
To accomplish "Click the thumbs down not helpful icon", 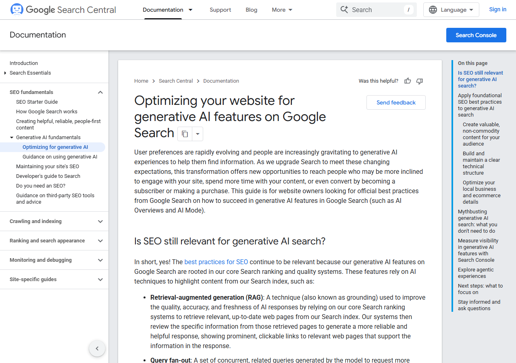I will pyautogui.click(x=420, y=81).
